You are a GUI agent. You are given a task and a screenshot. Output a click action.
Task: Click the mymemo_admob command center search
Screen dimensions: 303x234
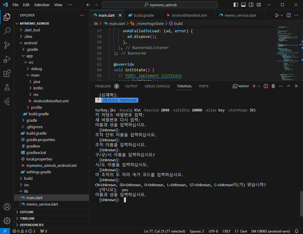(x=160, y=5)
